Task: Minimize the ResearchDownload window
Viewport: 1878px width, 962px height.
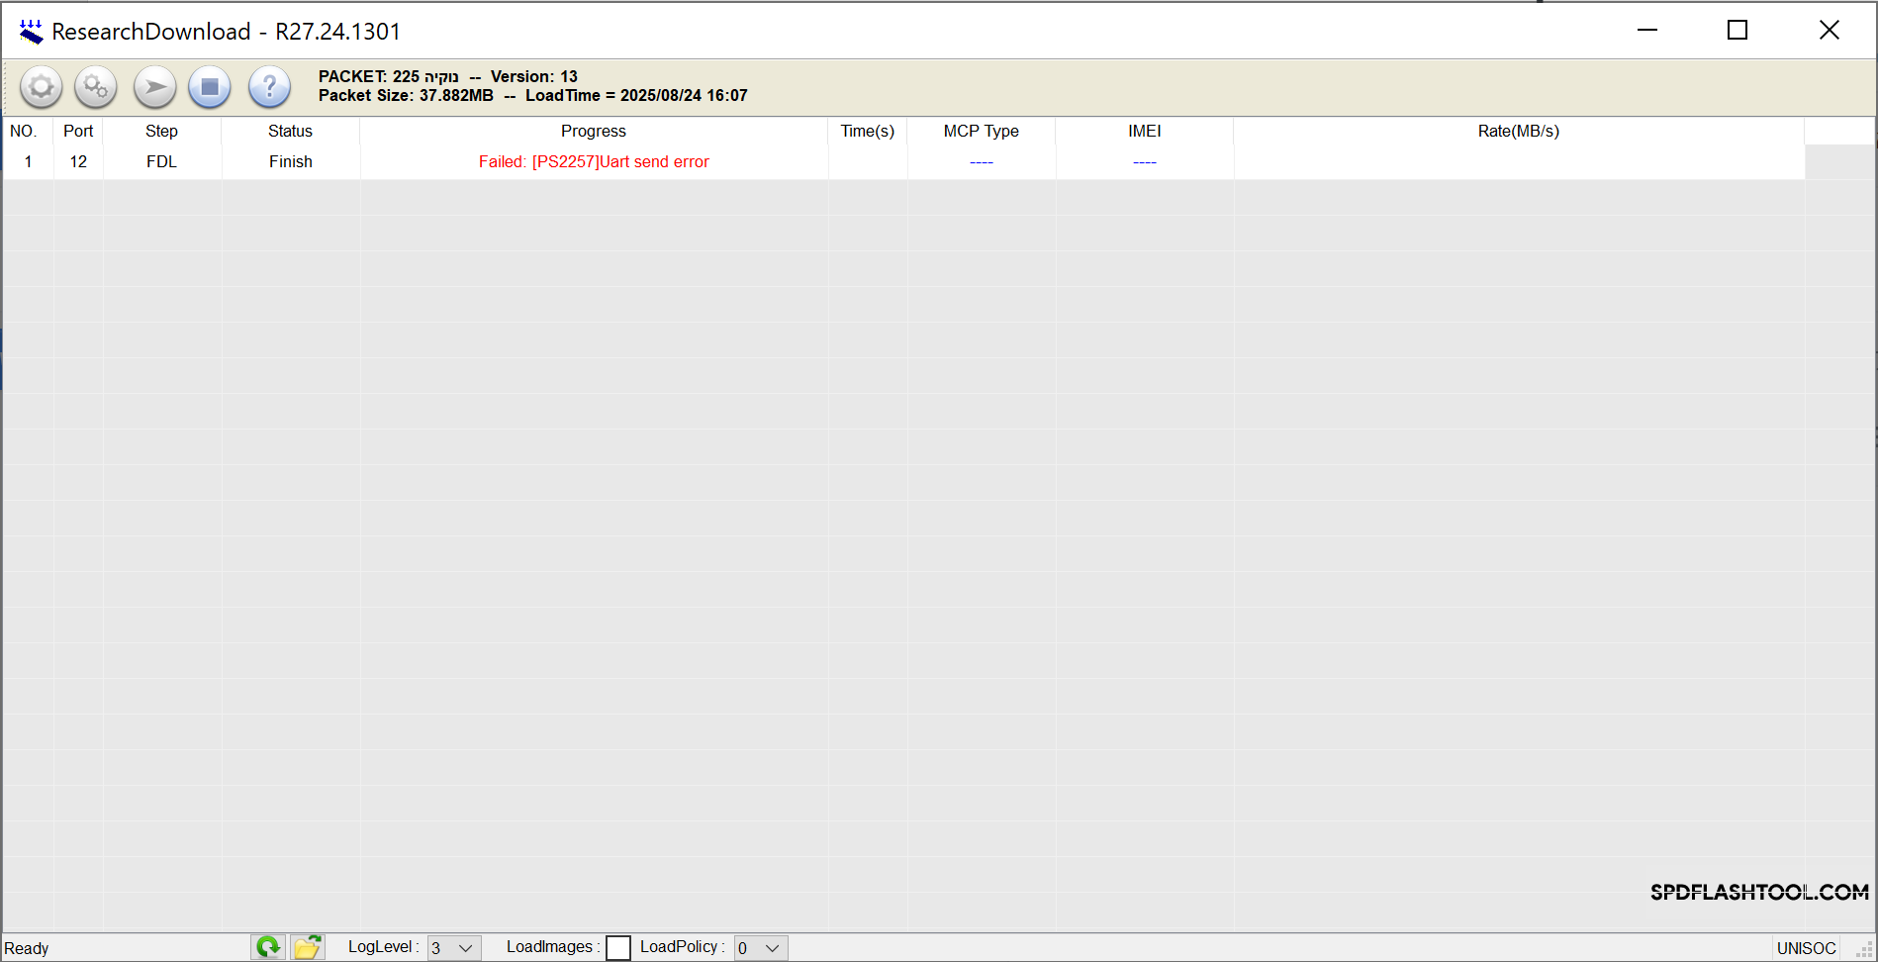Action: point(1647,30)
